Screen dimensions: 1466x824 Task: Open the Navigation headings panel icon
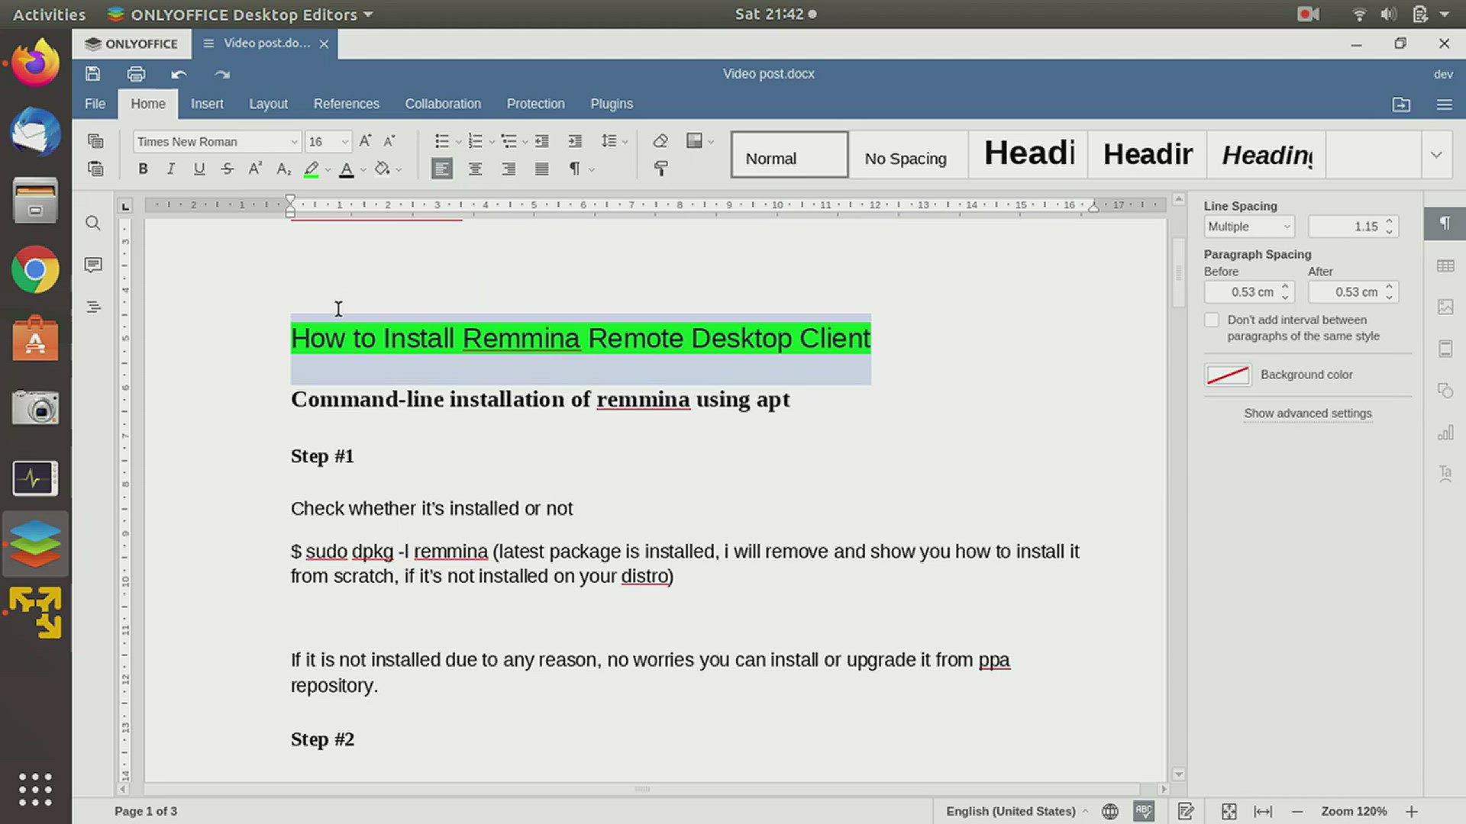(x=93, y=307)
